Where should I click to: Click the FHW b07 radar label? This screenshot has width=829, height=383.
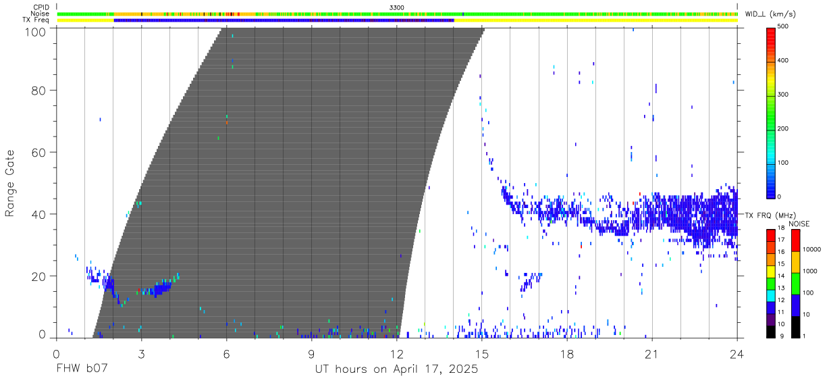tap(83, 369)
